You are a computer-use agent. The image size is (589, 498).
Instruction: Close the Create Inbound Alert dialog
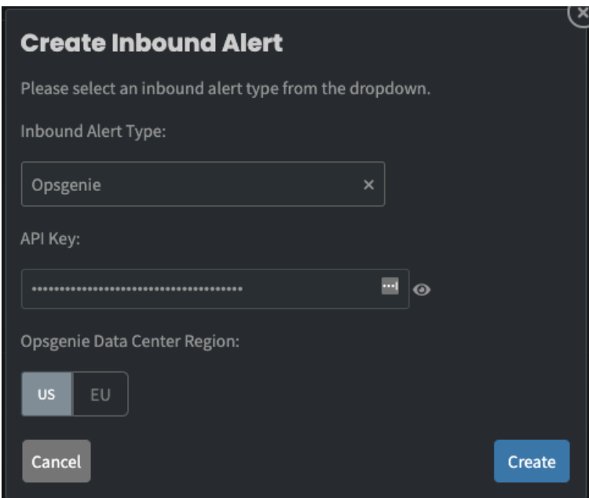[580, 14]
